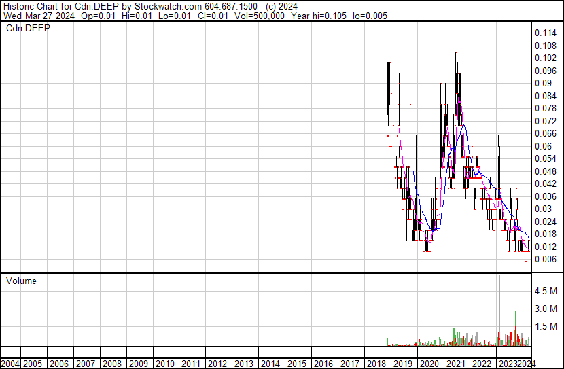This screenshot has width=564, height=369.
Task: Select the 2014 year label on the time axis
Action: click(x=270, y=364)
